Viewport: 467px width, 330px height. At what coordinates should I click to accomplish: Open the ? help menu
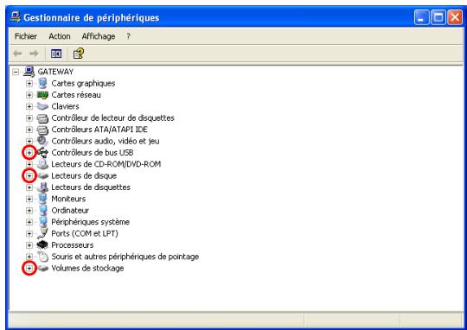128,36
